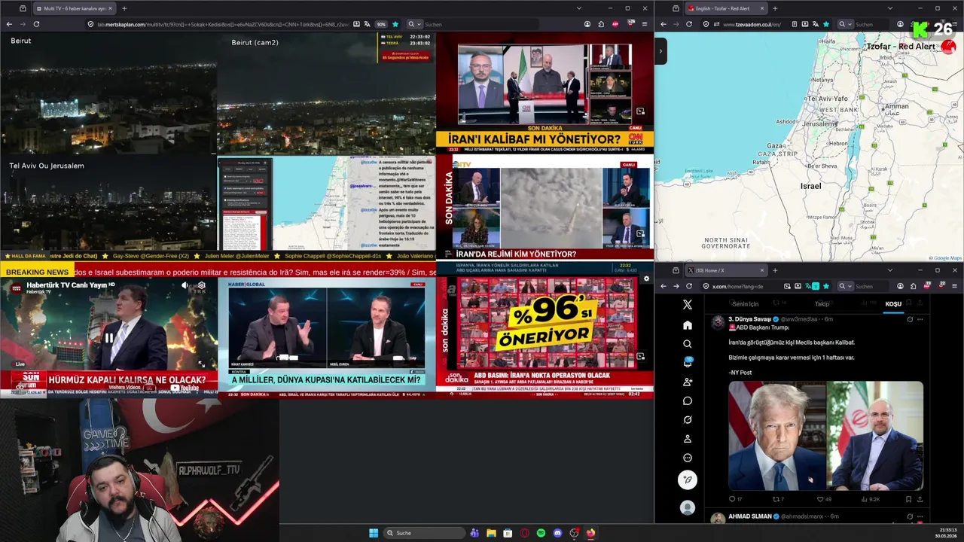This screenshot has width=964, height=542.
Task: Go back in the Tzofar Red Alert window
Action: (x=664, y=24)
